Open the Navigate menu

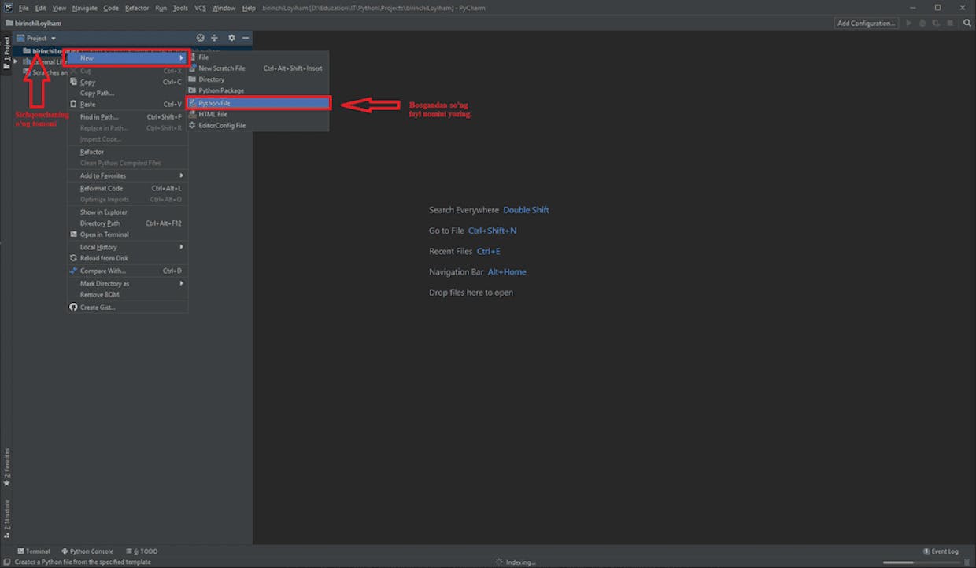84,8
